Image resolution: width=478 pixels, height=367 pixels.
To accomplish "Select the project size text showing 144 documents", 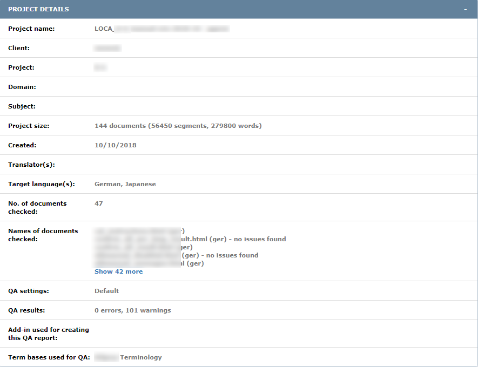I will click(x=178, y=125).
